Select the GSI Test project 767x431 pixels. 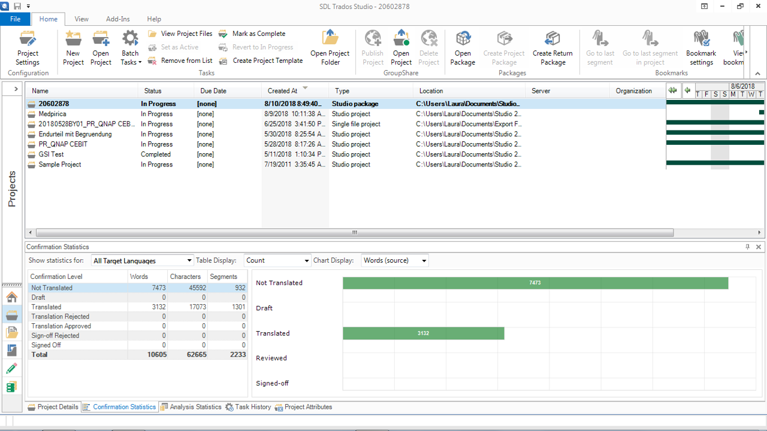click(x=346, y=154)
